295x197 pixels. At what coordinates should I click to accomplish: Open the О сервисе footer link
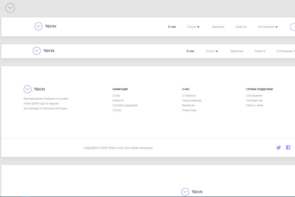[189, 95]
